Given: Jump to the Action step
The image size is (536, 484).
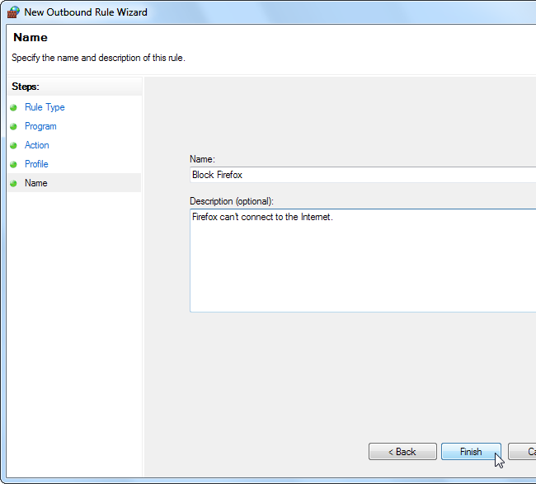Looking at the screenshot, I should click(x=37, y=145).
